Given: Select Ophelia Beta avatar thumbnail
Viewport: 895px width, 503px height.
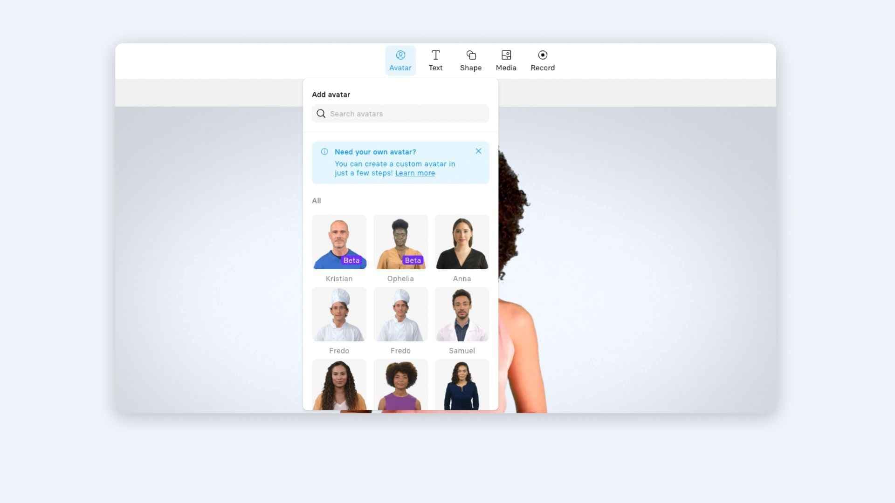Looking at the screenshot, I should point(400,241).
